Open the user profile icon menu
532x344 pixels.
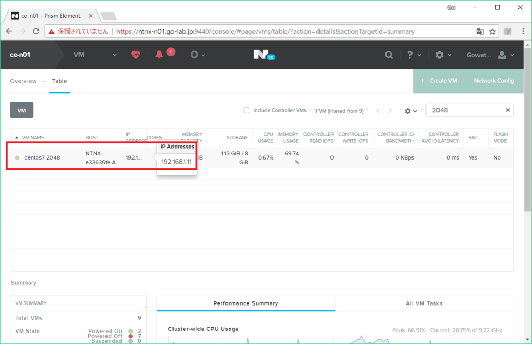click(502, 55)
